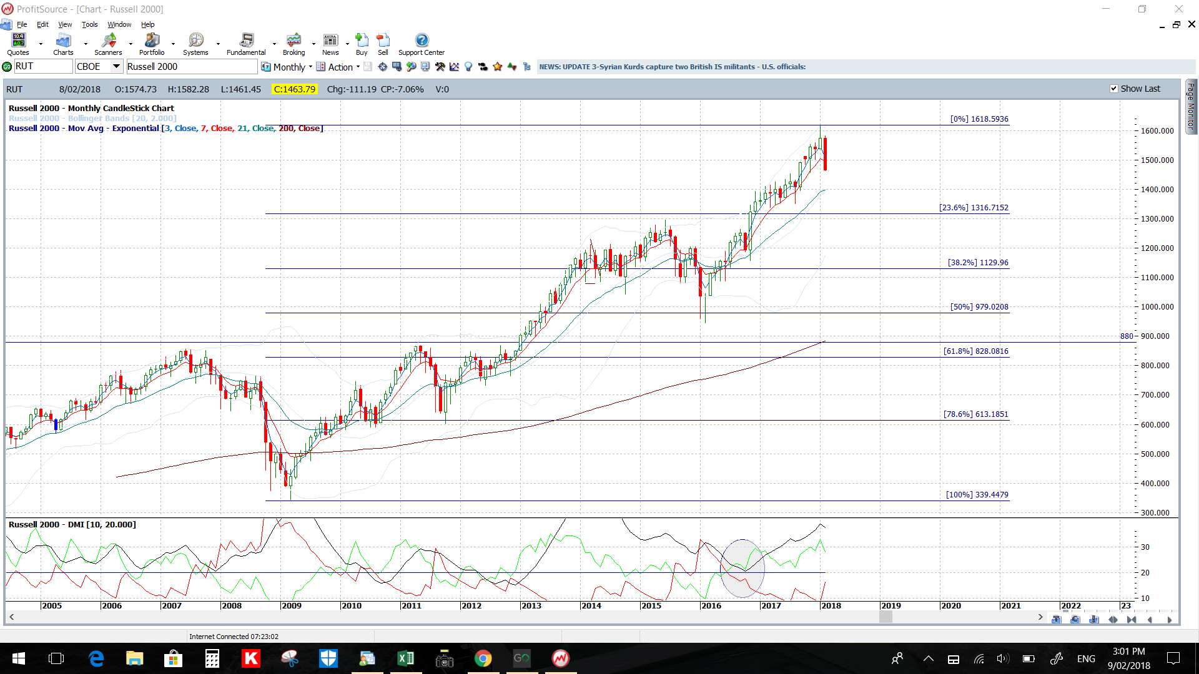Open the Support Center help icon
This screenshot has width=1199, height=674.
(422, 44)
